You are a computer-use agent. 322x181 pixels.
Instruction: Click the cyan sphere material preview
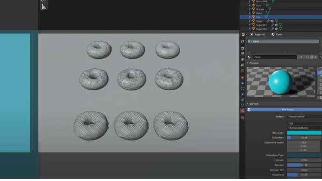coord(280,82)
